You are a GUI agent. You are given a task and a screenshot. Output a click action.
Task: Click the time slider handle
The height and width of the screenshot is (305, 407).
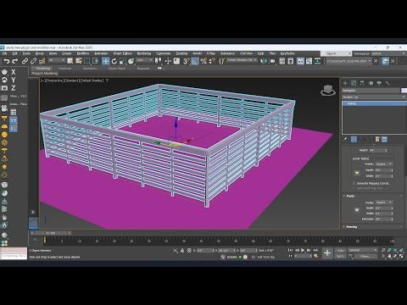pyautogui.click(x=51, y=233)
